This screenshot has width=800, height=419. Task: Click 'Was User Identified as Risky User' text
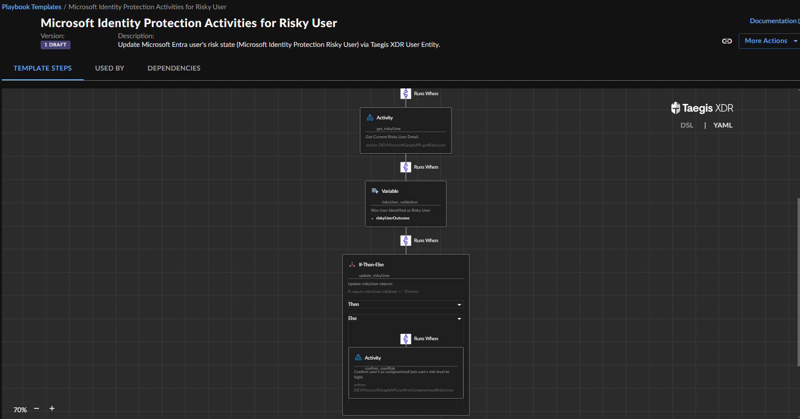(400, 210)
